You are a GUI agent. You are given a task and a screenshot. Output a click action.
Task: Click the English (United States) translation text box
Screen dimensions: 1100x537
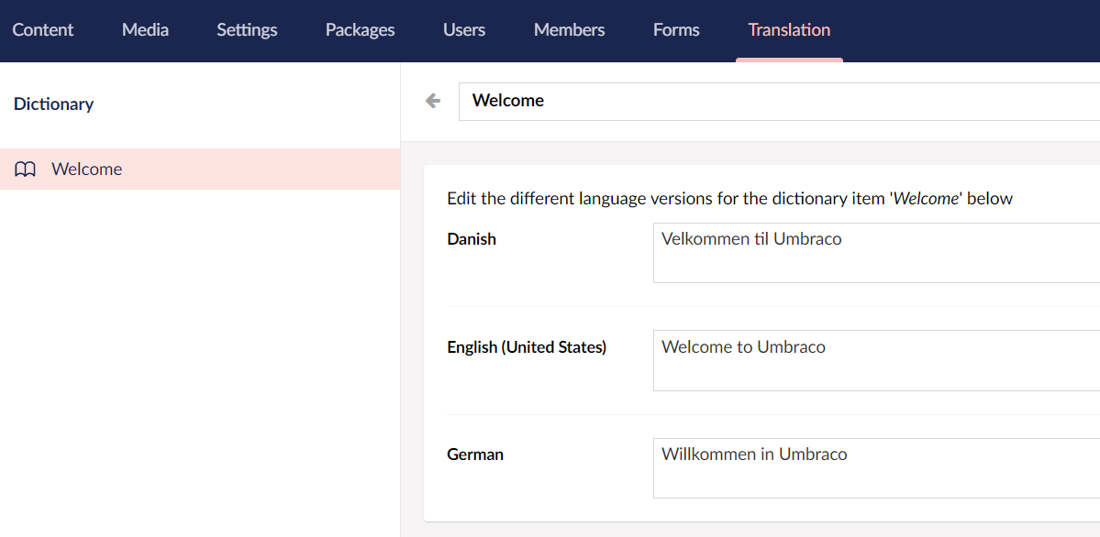click(876, 361)
